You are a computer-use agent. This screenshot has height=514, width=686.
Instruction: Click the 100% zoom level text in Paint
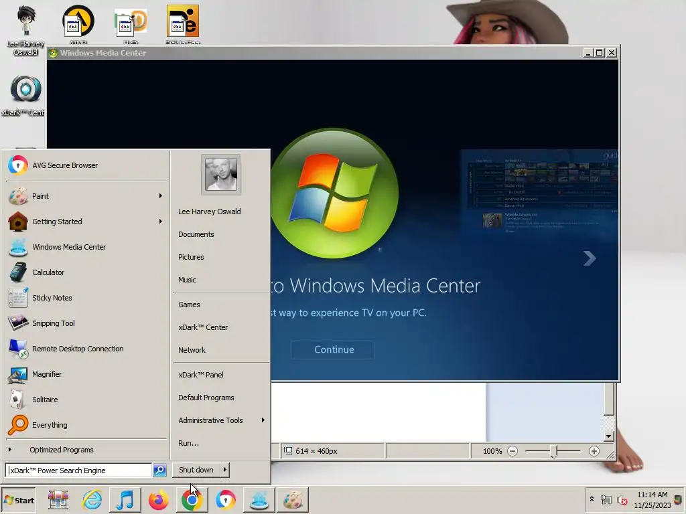click(x=492, y=451)
